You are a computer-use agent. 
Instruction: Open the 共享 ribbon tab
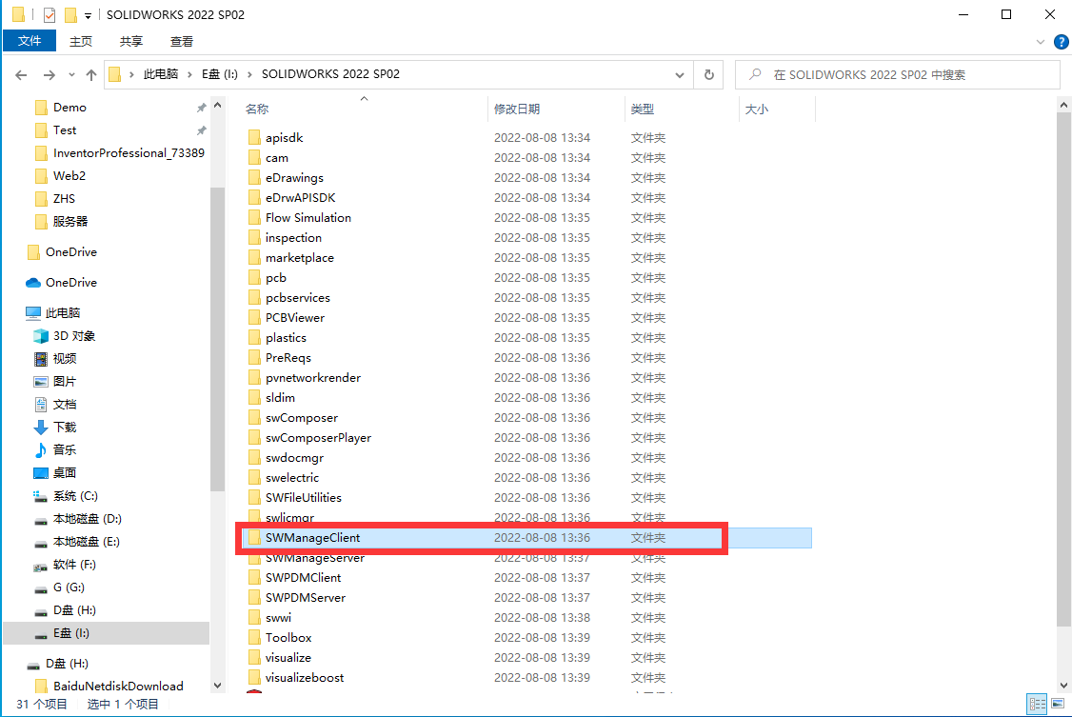[131, 42]
